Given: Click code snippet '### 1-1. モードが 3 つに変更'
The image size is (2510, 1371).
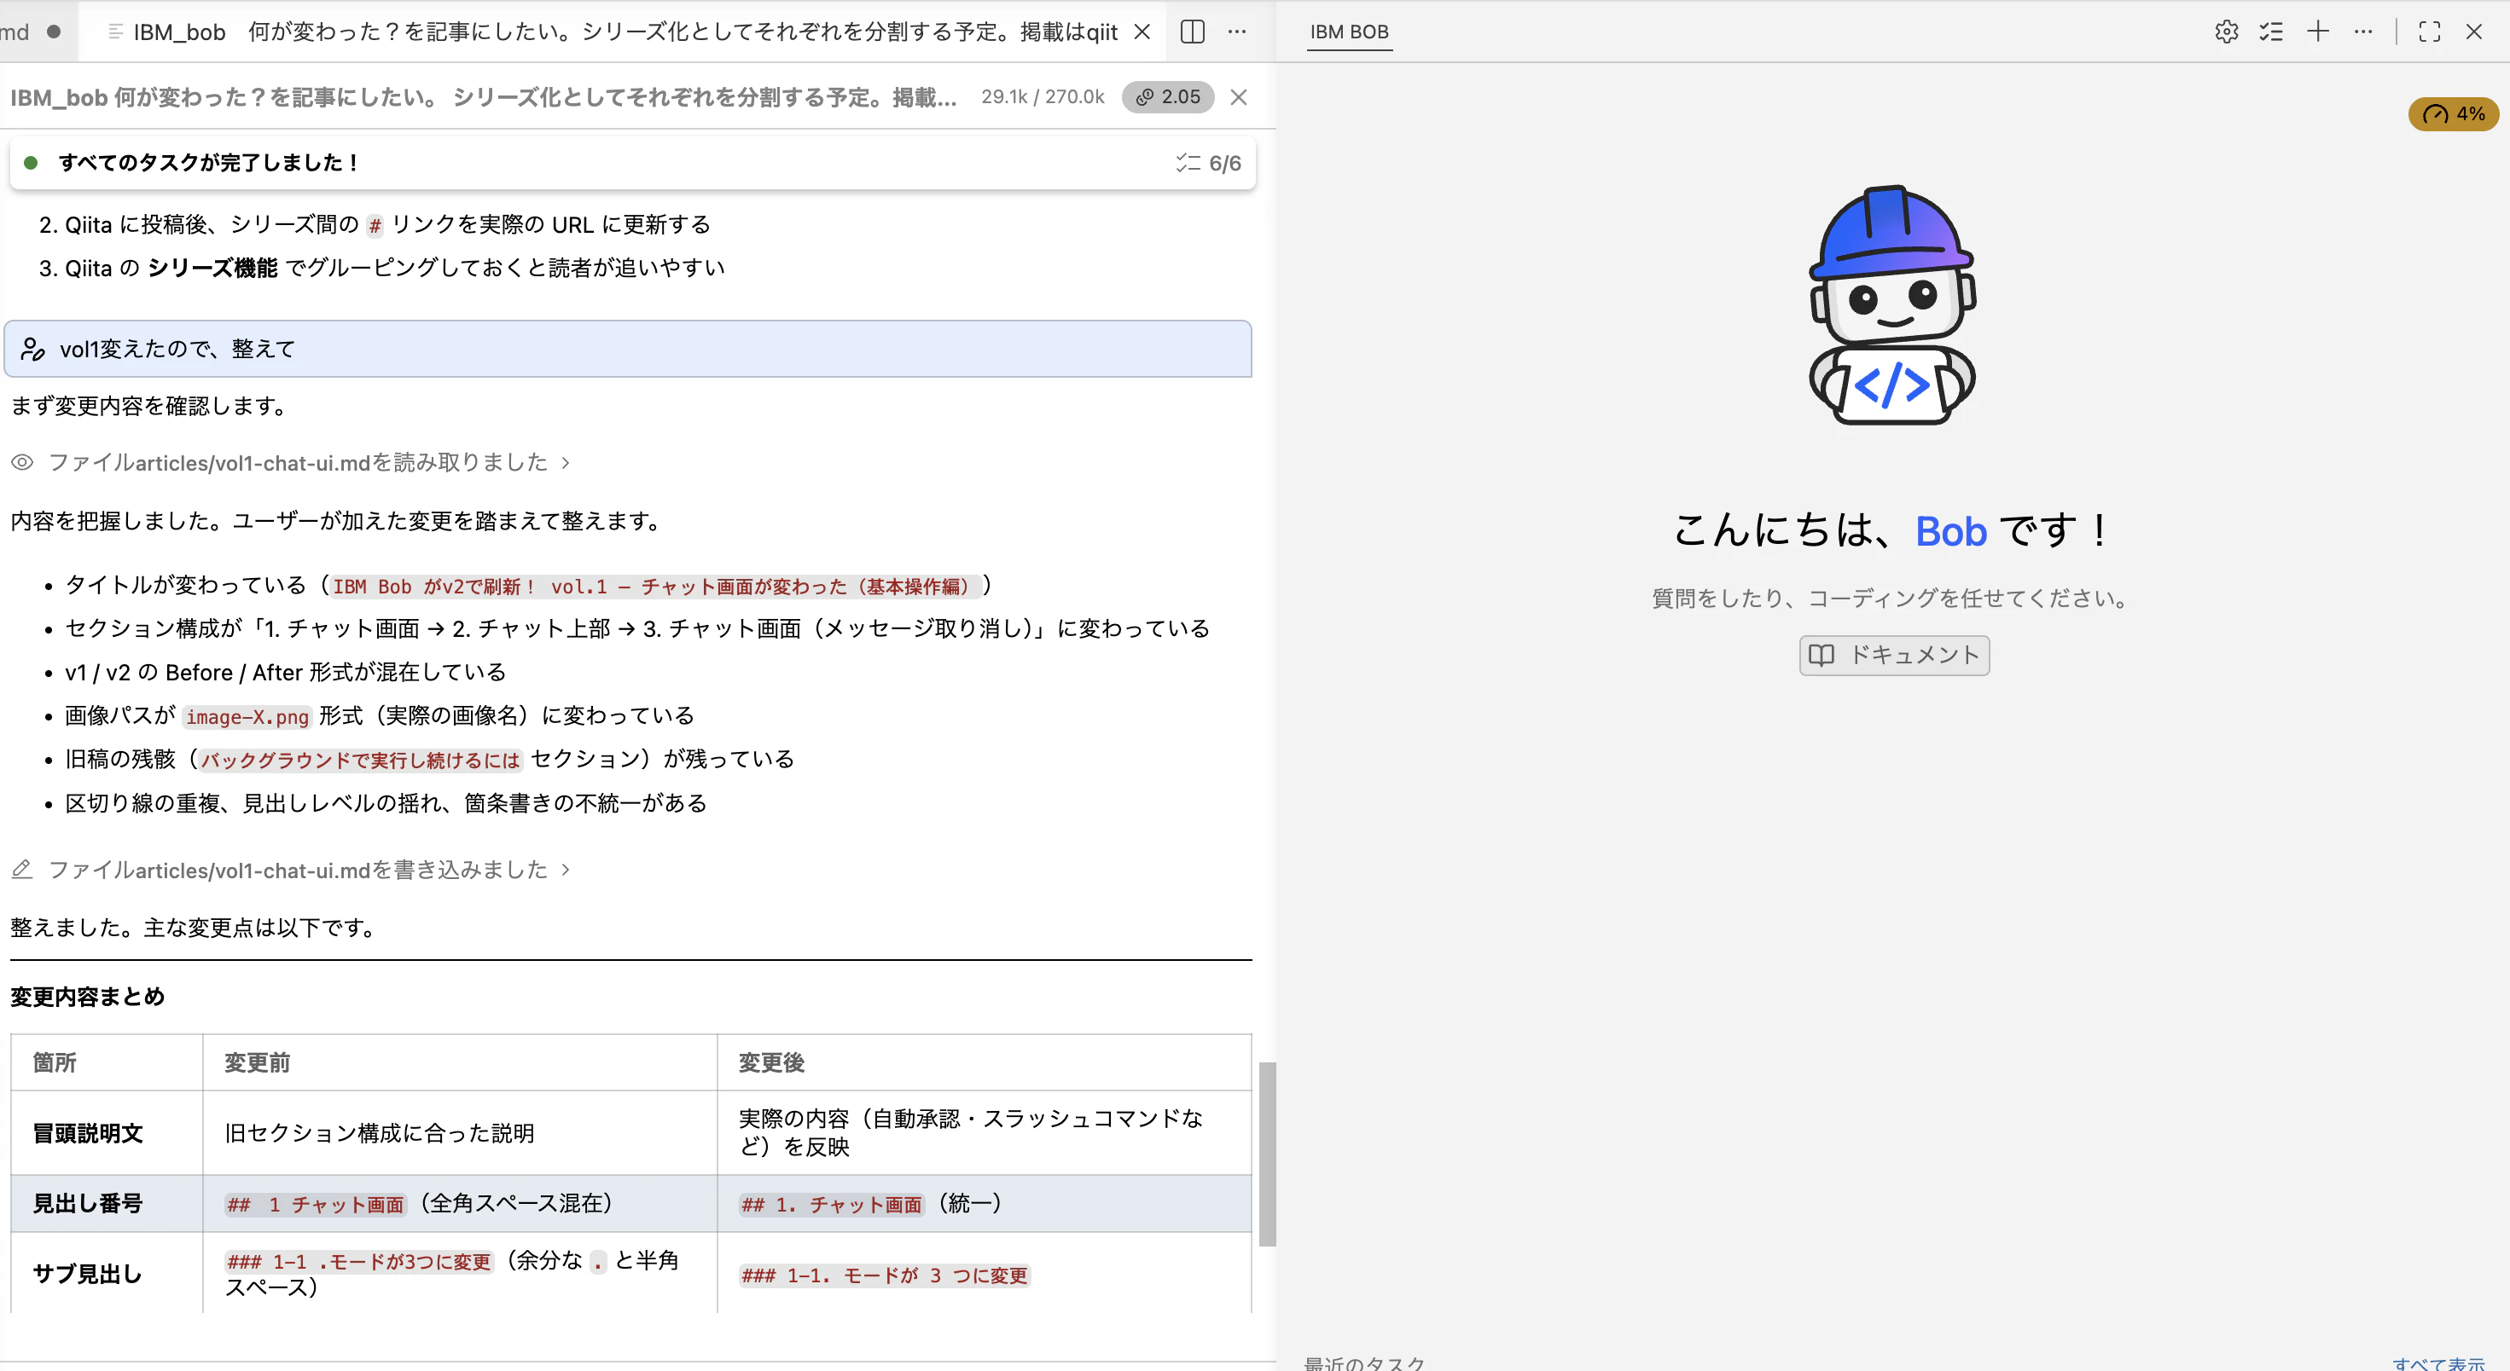Looking at the screenshot, I should click(884, 1275).
